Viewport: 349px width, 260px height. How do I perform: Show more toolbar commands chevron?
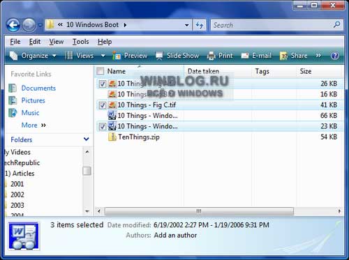pos(318,56)
